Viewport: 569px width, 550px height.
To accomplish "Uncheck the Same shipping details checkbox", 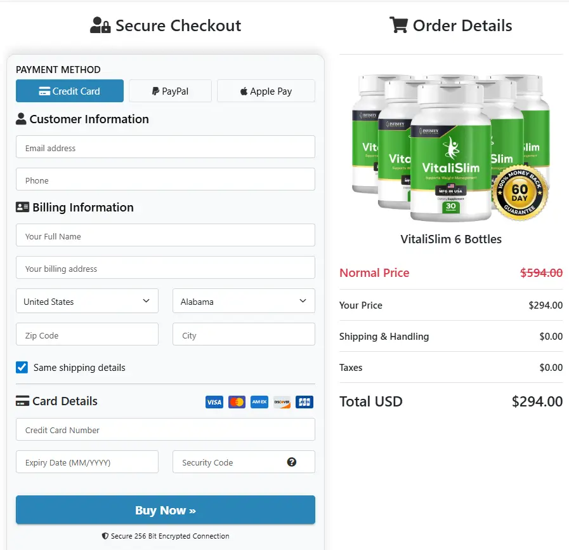I will (22, 367).
